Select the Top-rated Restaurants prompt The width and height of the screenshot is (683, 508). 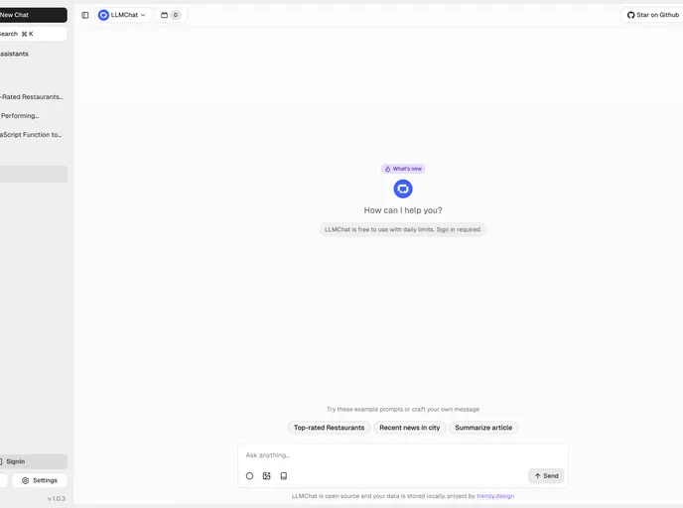tap(329, 428)
